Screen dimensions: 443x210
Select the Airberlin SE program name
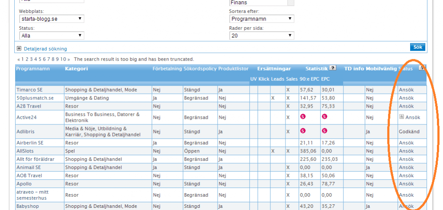coord(30,143)
